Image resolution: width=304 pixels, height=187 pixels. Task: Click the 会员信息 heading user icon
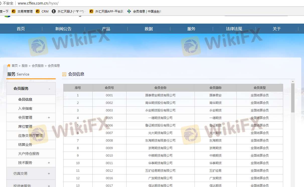[64, 74]
